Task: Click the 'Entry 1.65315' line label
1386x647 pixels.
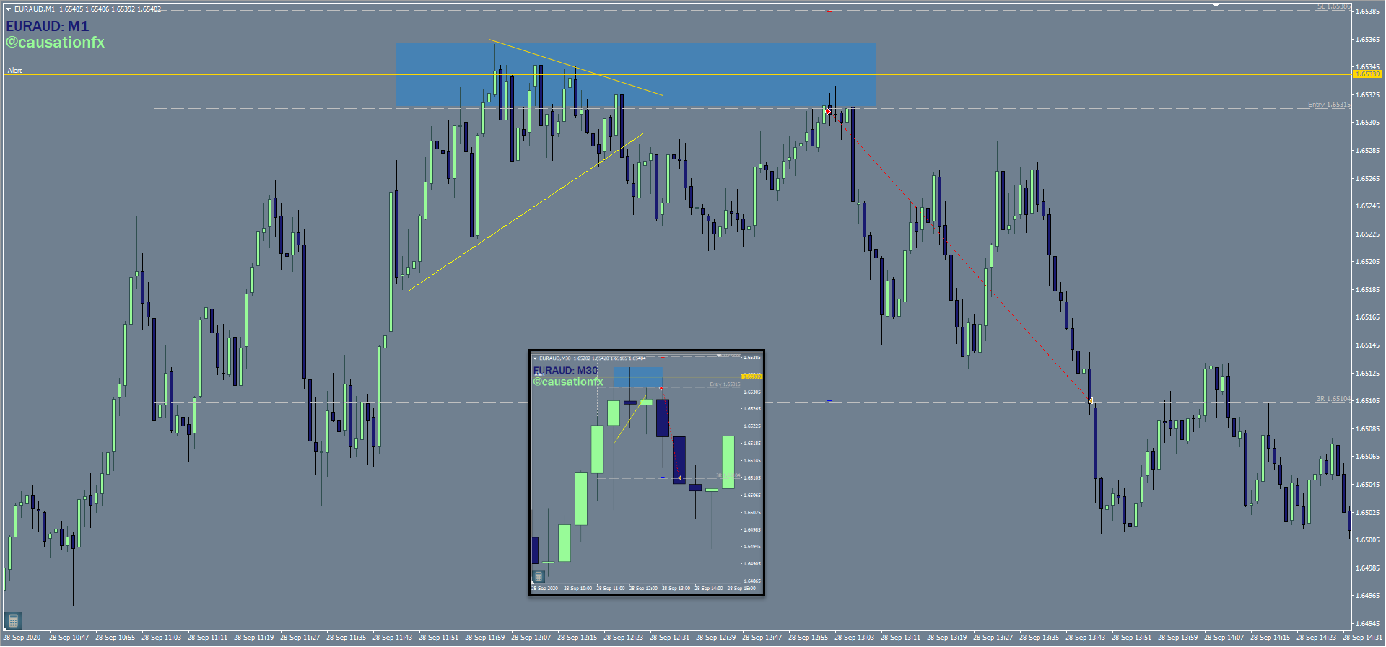Action: 1328,105
